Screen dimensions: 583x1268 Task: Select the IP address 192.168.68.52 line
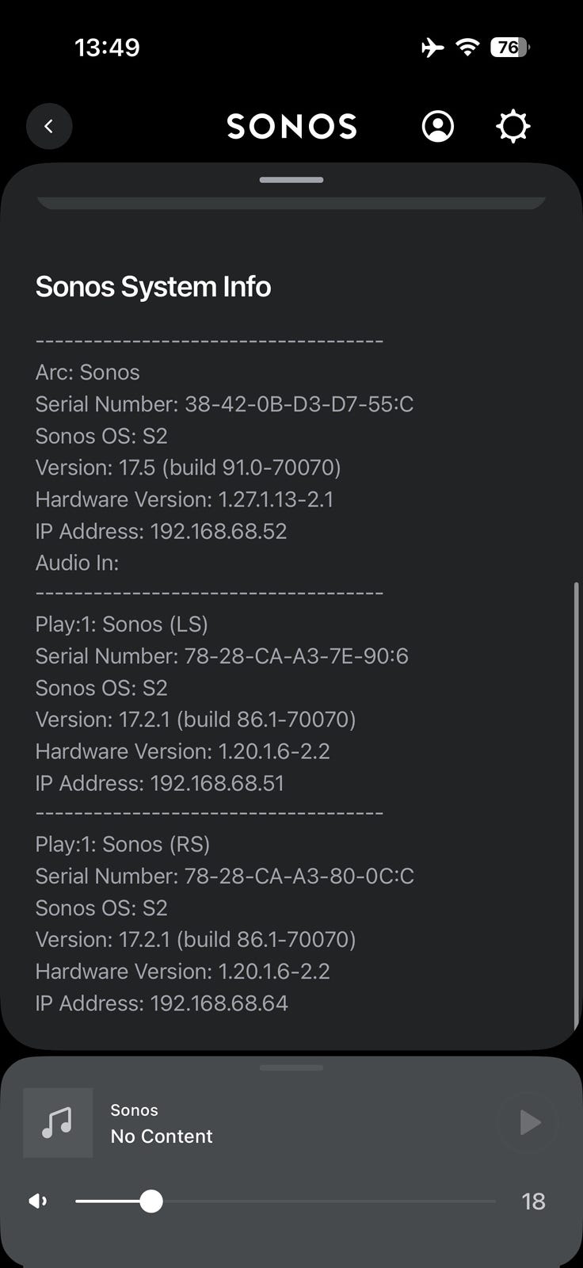(161, 531)
